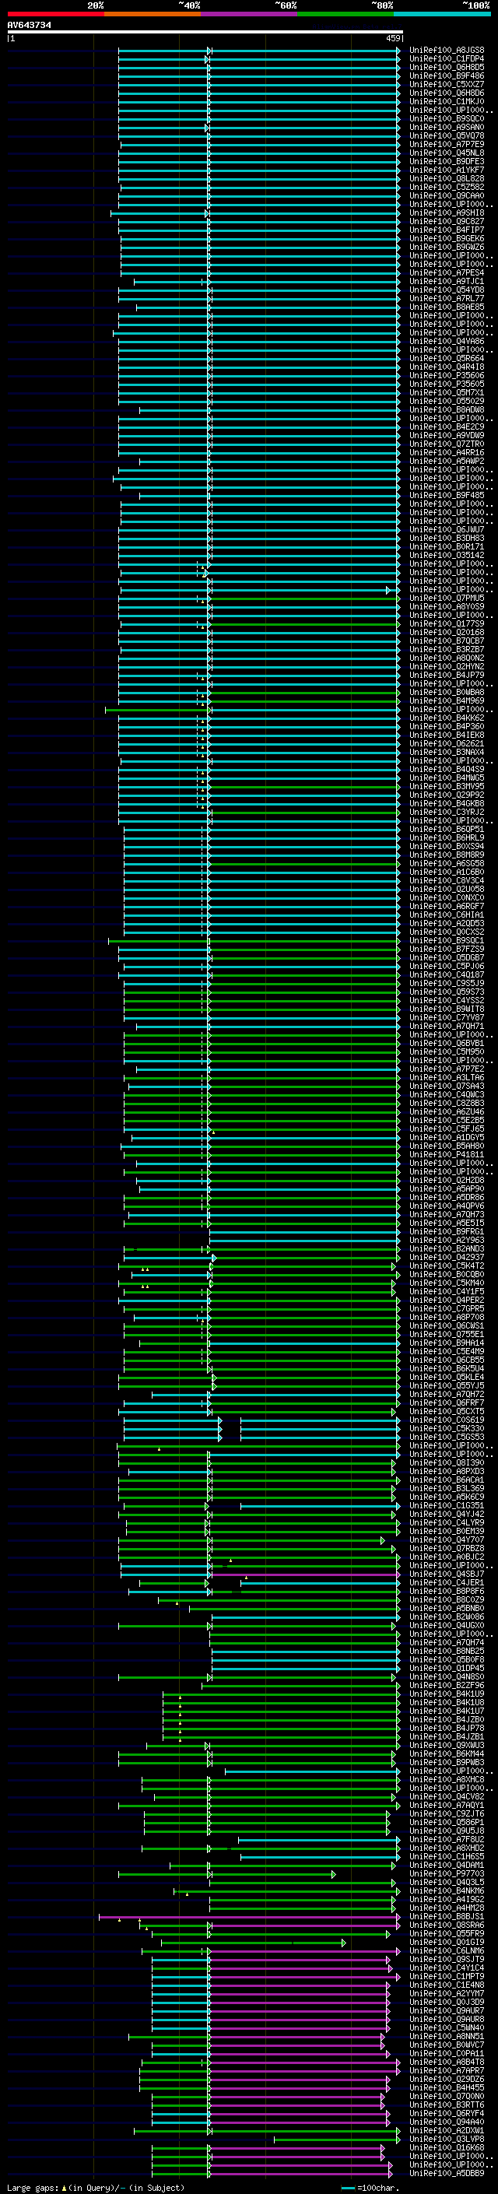Click the label UniRef100_P35605
Image resolution: width=498 pixels, height=2194 pixels.
pyautogui.click(x=447, y=384)
